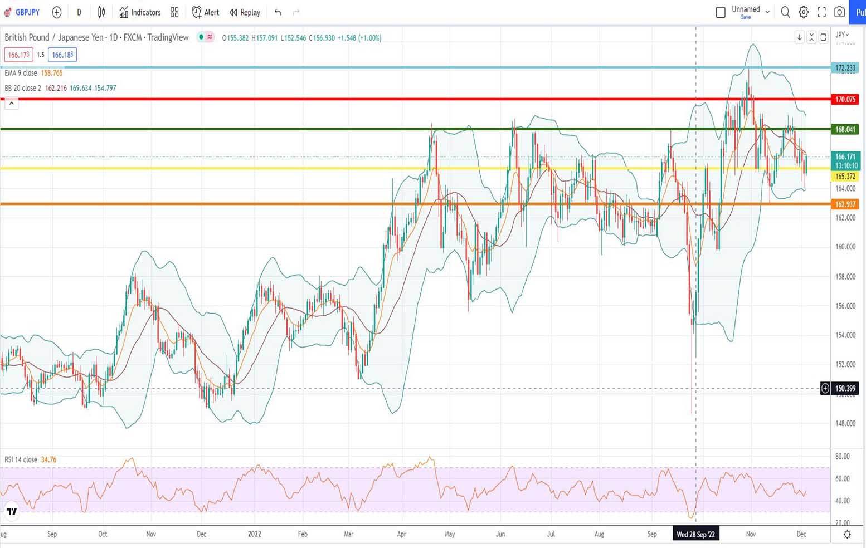
Task: Enter fullscreen mode
Action: pos(821,12)
